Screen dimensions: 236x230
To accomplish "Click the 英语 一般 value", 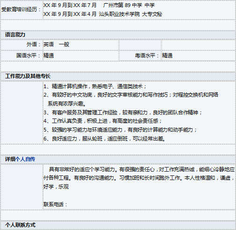I will [x=56, y=44].
